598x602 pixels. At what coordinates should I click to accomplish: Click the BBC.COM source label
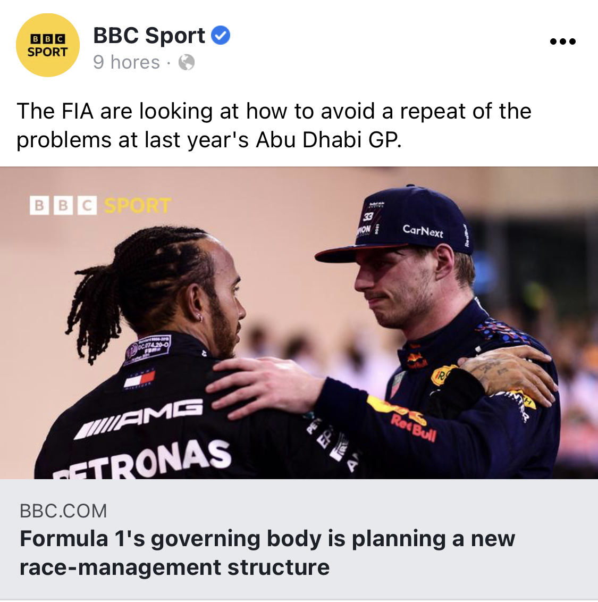[63, 511]
